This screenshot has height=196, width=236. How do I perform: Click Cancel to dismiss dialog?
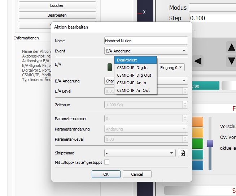pos(137,174)
